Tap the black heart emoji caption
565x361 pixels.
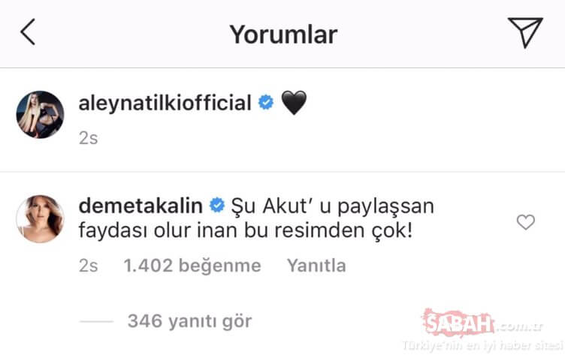point(294,103)
